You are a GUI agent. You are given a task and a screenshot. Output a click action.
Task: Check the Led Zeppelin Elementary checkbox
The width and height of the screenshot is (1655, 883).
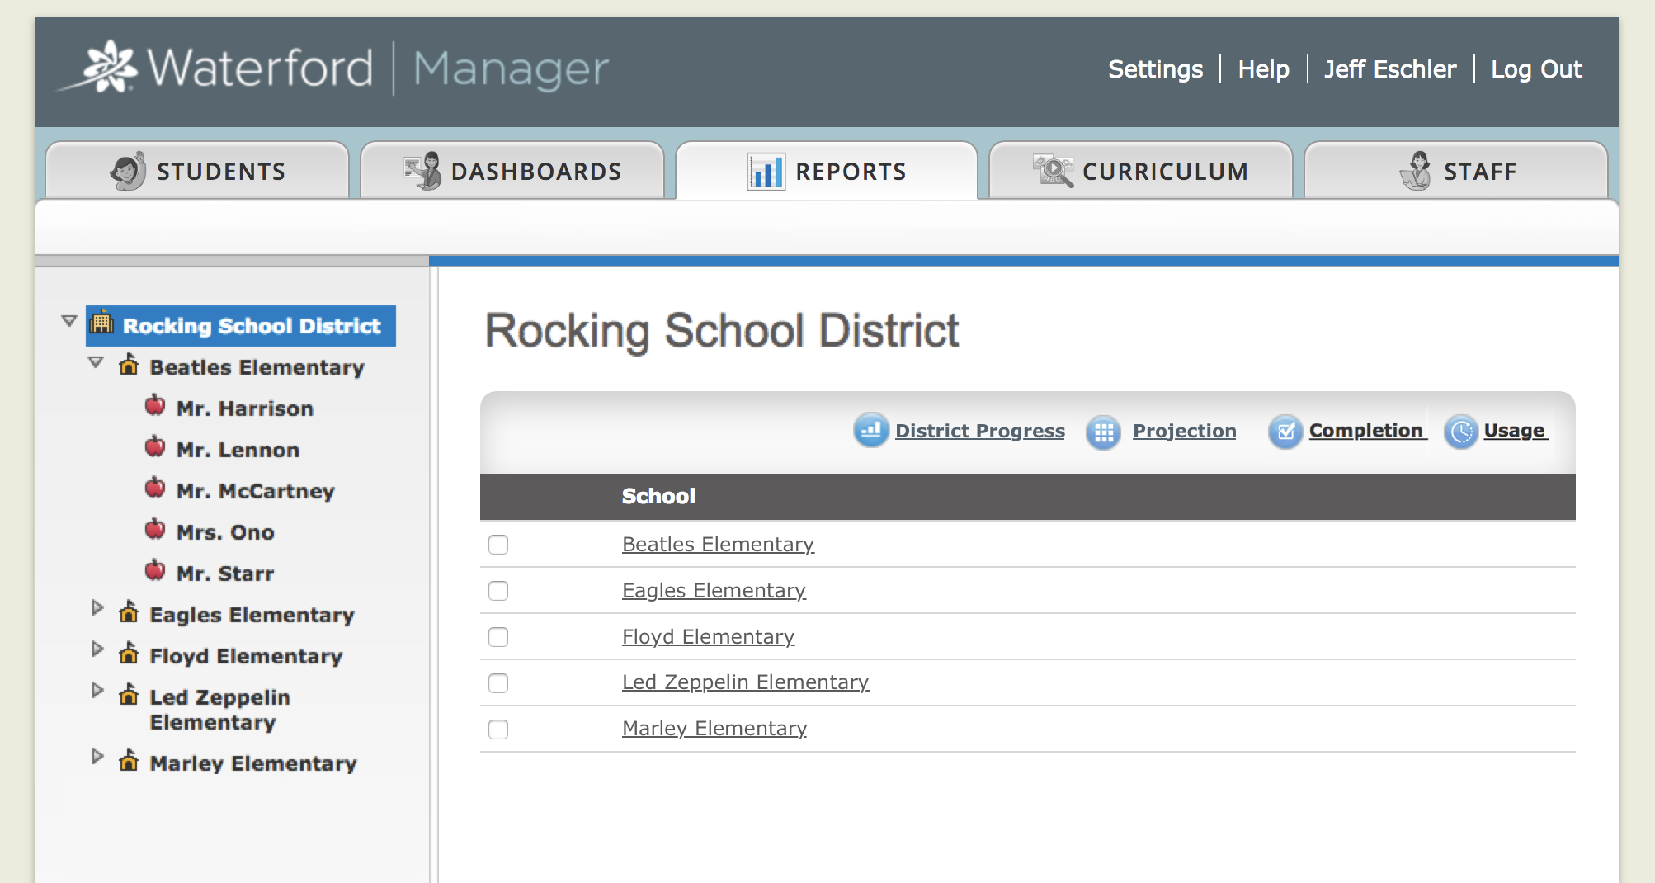[x=498, y=683]
